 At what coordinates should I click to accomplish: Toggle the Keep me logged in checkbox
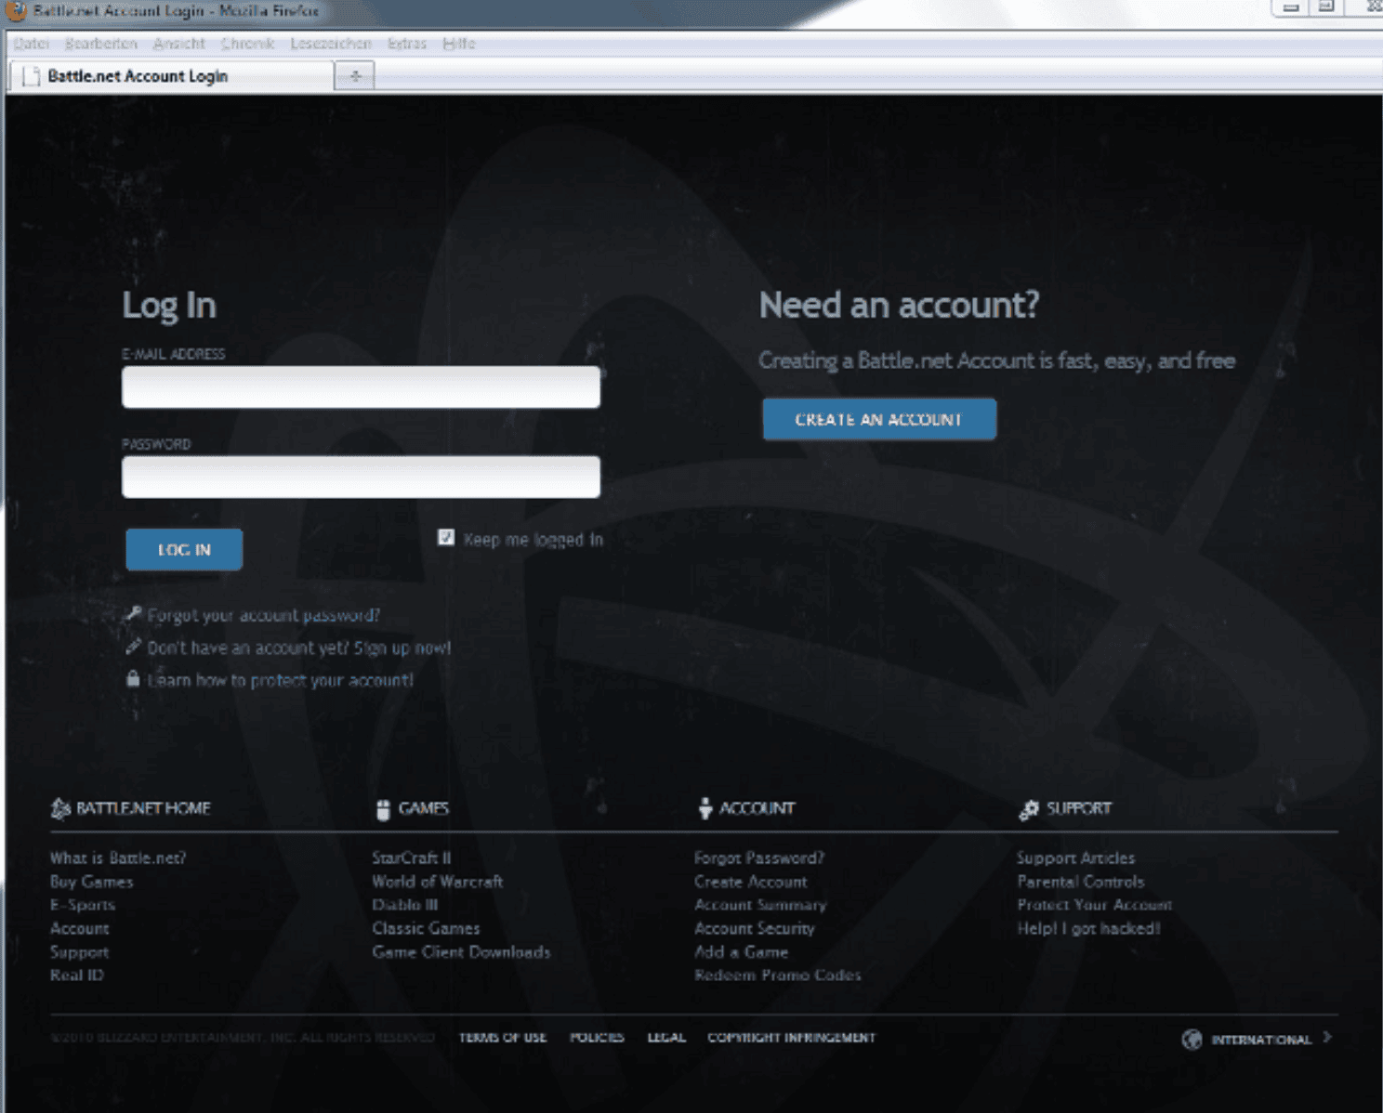coord(446,537)
